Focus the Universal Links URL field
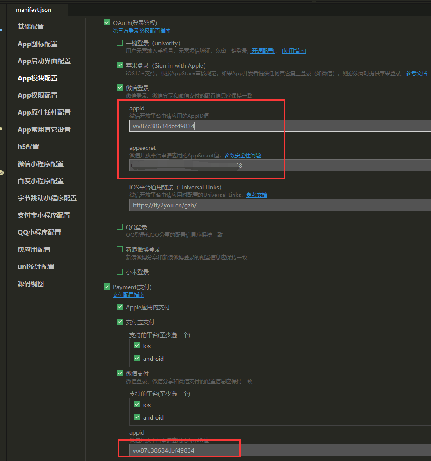 point(280,205)
